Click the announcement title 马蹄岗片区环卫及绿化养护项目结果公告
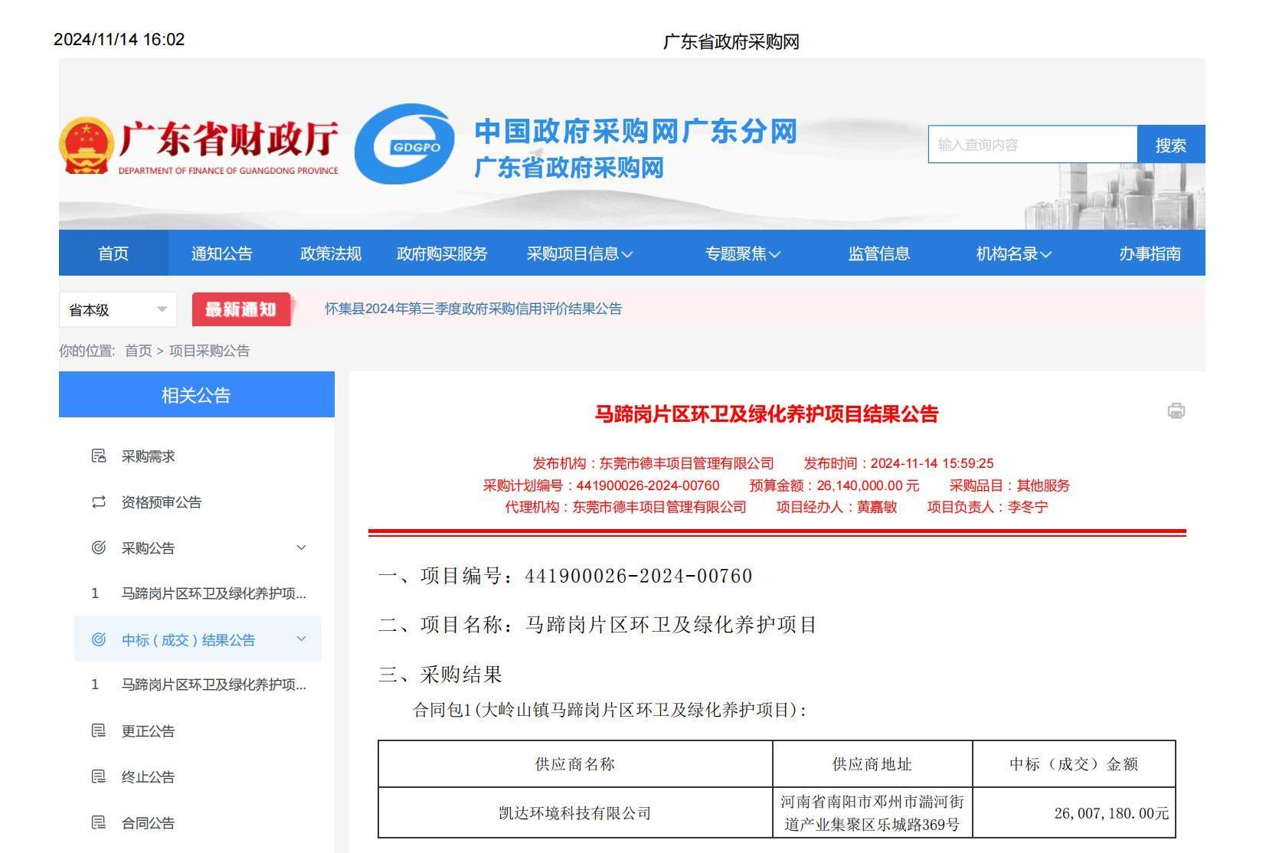The image size is (1266, 853). [x=767, y=414]
